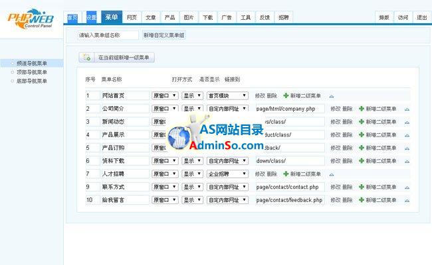This screenshot has height=265, width=432.
Task: Switch to the 广告 tab
Action: click(227, 18)
